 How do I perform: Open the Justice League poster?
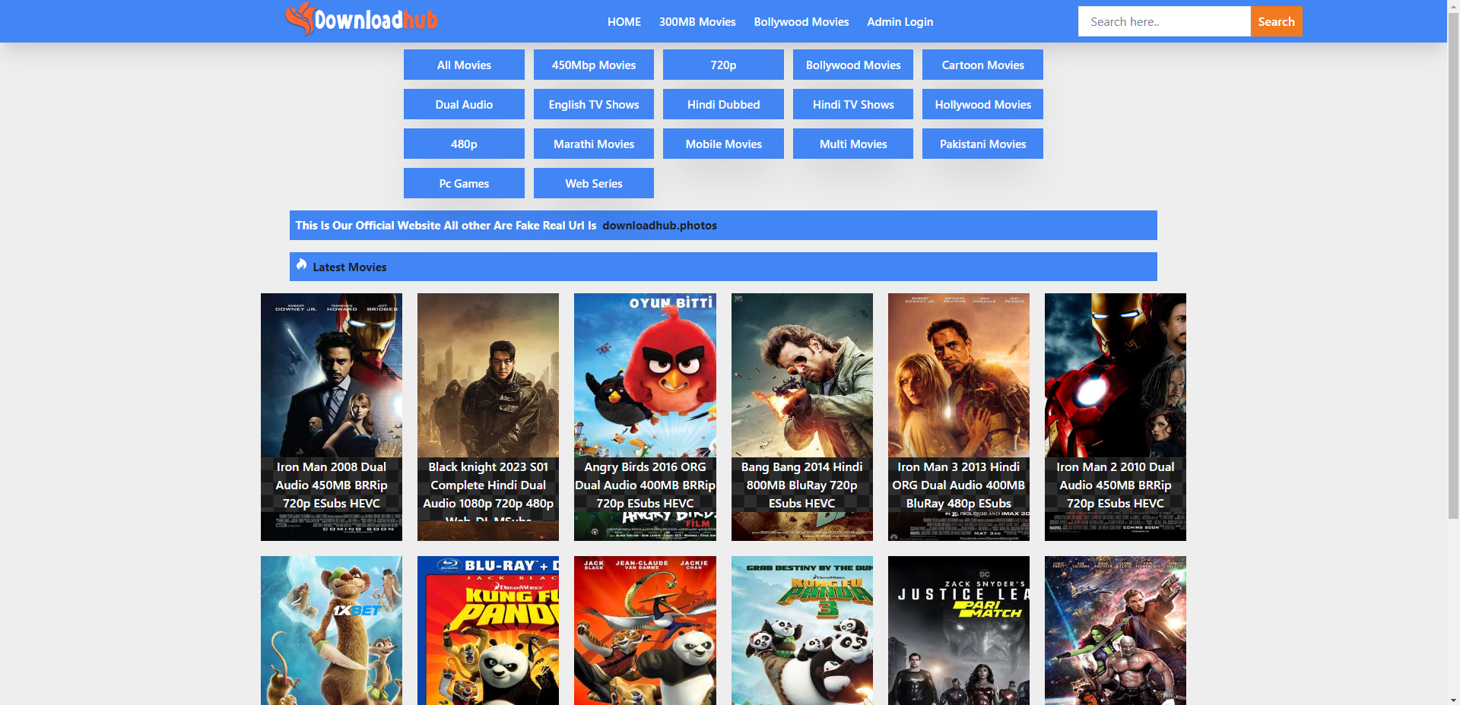[x=959, y=631]
